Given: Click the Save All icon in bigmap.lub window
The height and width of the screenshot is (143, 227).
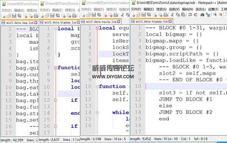Looking at the screenshot, I should click(x=149, y=15).
